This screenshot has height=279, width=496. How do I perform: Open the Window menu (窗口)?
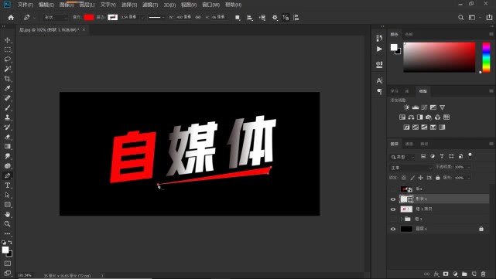210,5
